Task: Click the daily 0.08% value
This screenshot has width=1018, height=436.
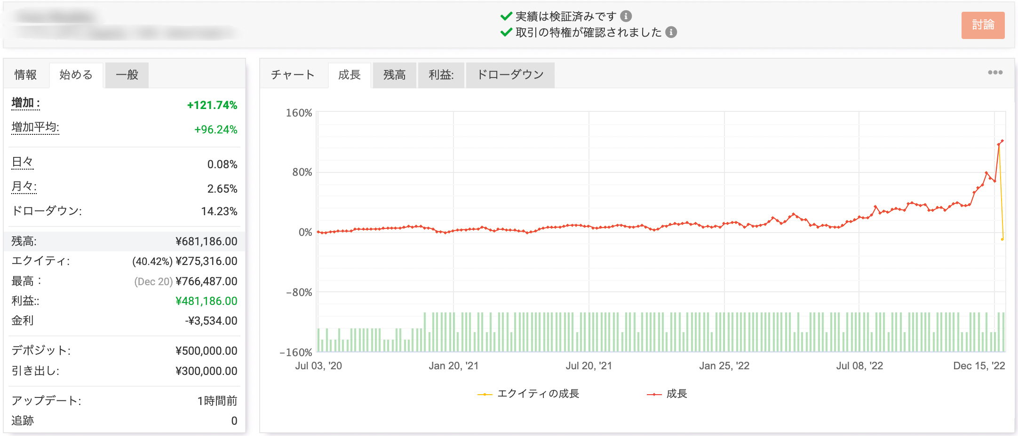Action: 223,164
